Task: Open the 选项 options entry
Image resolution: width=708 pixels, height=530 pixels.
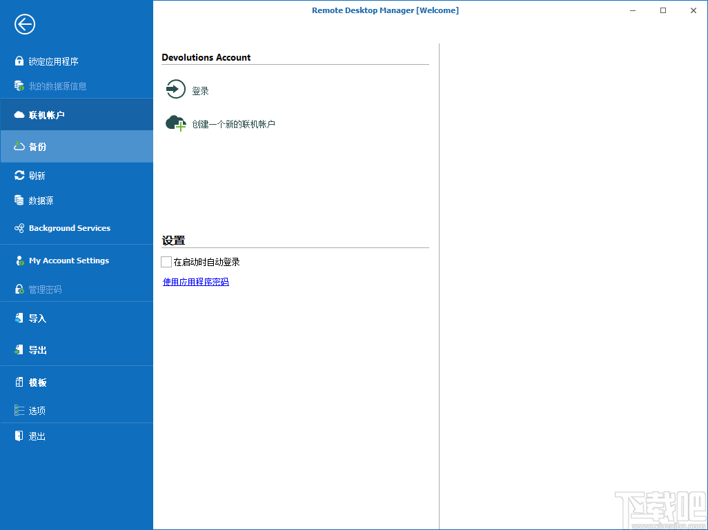Action: click(x=38, y=410)
